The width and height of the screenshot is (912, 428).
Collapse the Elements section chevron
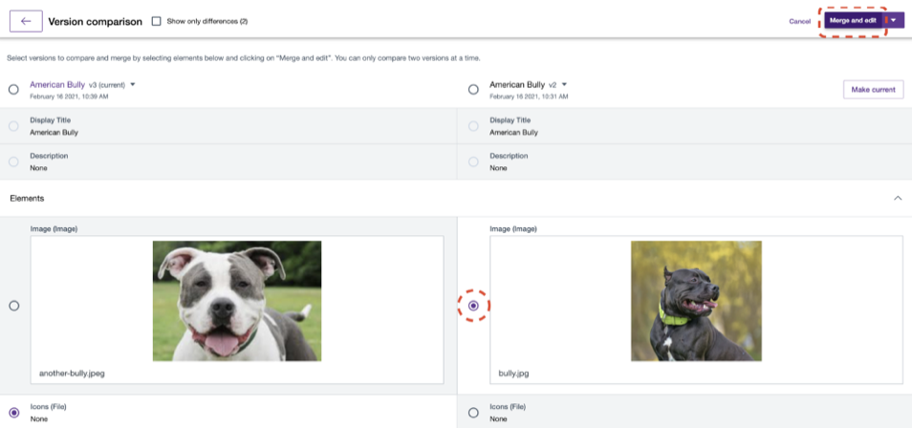tap(898, 198)
